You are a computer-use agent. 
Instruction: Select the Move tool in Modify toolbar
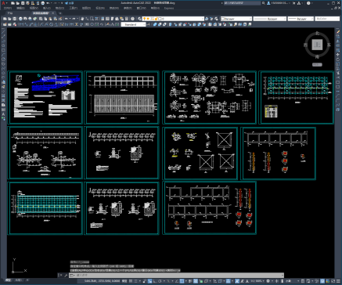pos(338,55)
